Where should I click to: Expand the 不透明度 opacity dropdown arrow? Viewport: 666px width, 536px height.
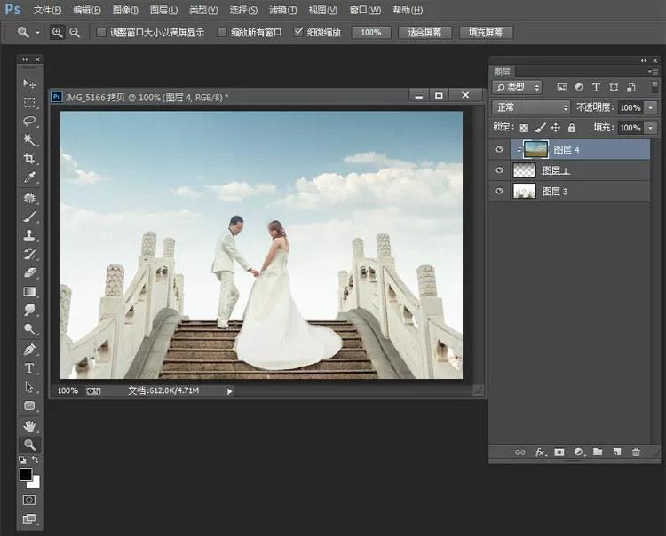click(x=651, y=107)
